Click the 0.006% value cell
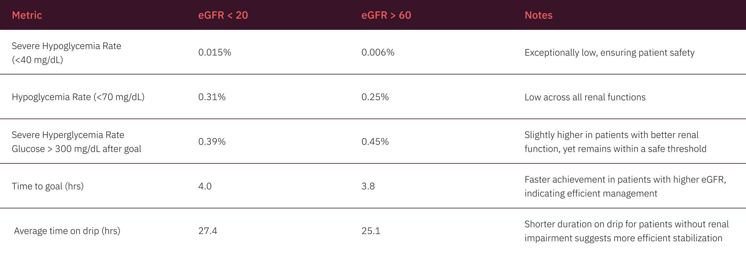Viewport: 746px width, 253px height. coord(378,52)
